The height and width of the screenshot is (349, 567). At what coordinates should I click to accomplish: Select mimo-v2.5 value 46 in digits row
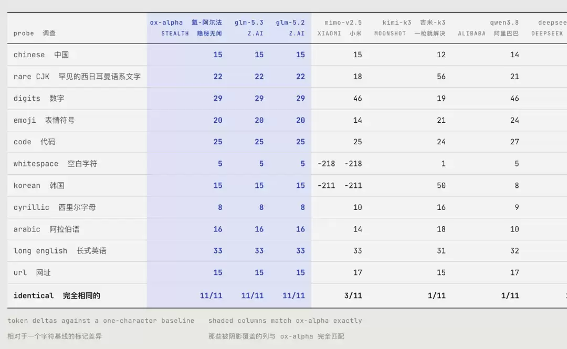click(358, 98)
